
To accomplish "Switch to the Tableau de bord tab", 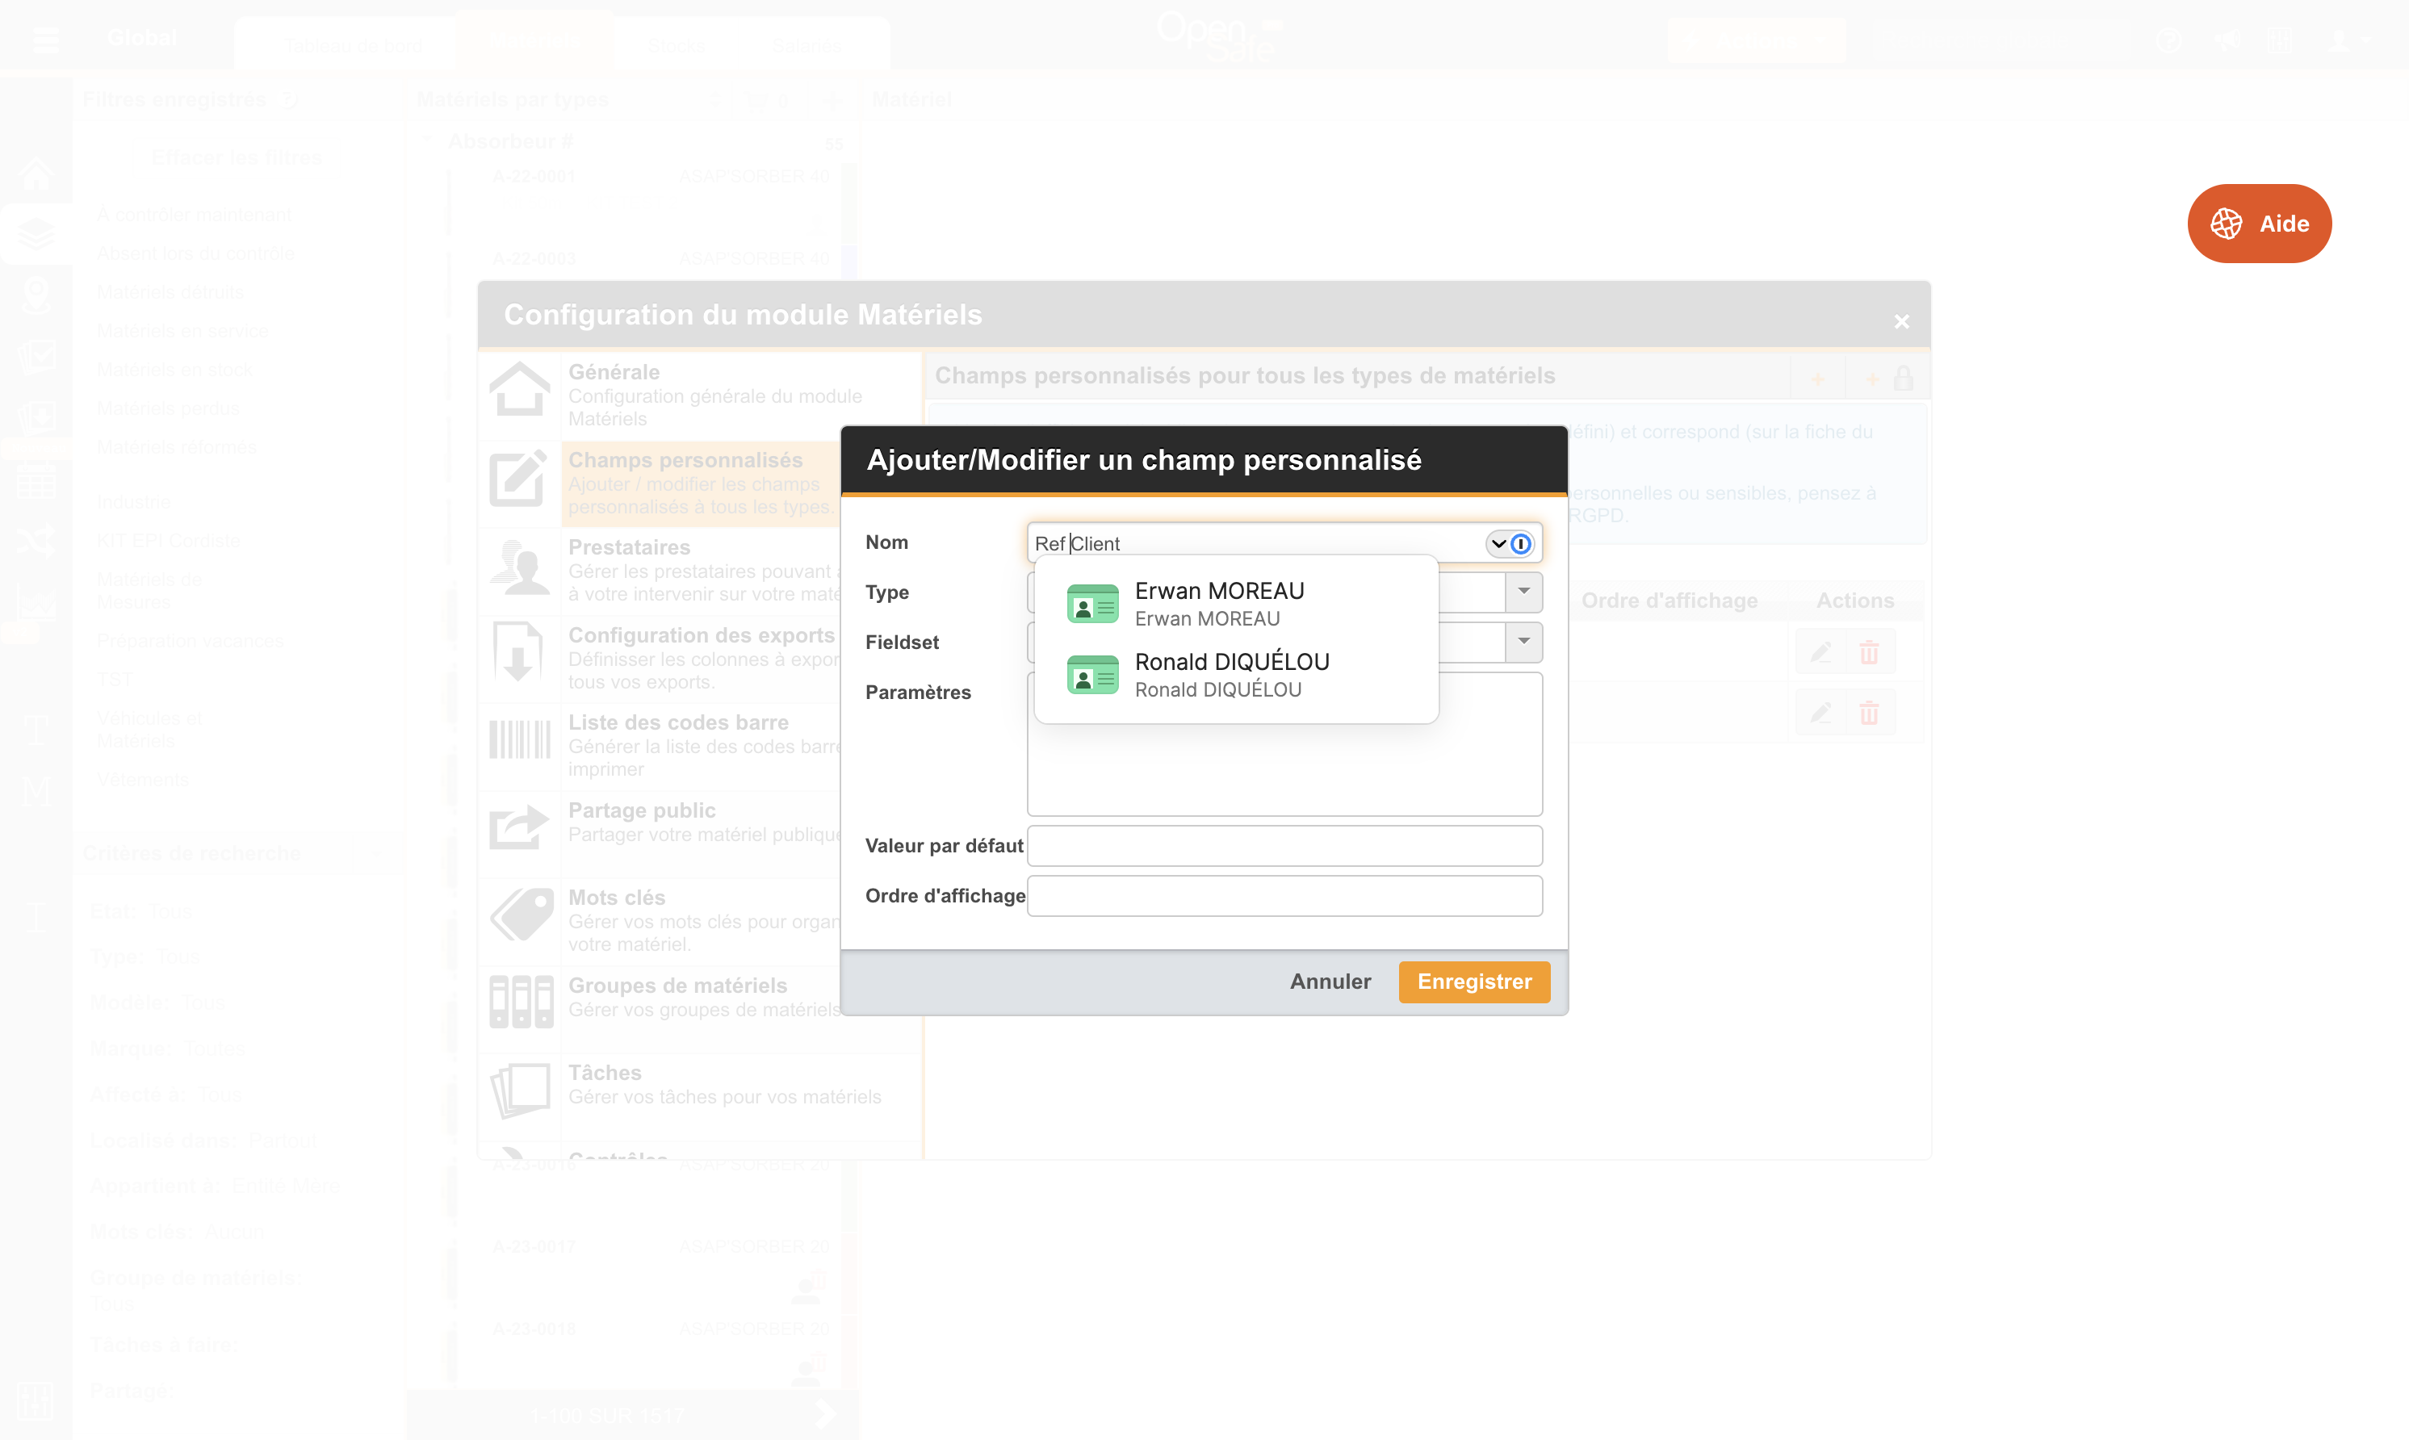I will (351, 44).
